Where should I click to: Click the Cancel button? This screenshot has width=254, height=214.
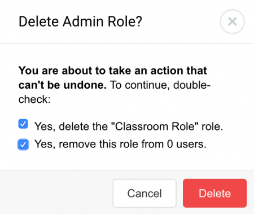[x=144, y=193]
